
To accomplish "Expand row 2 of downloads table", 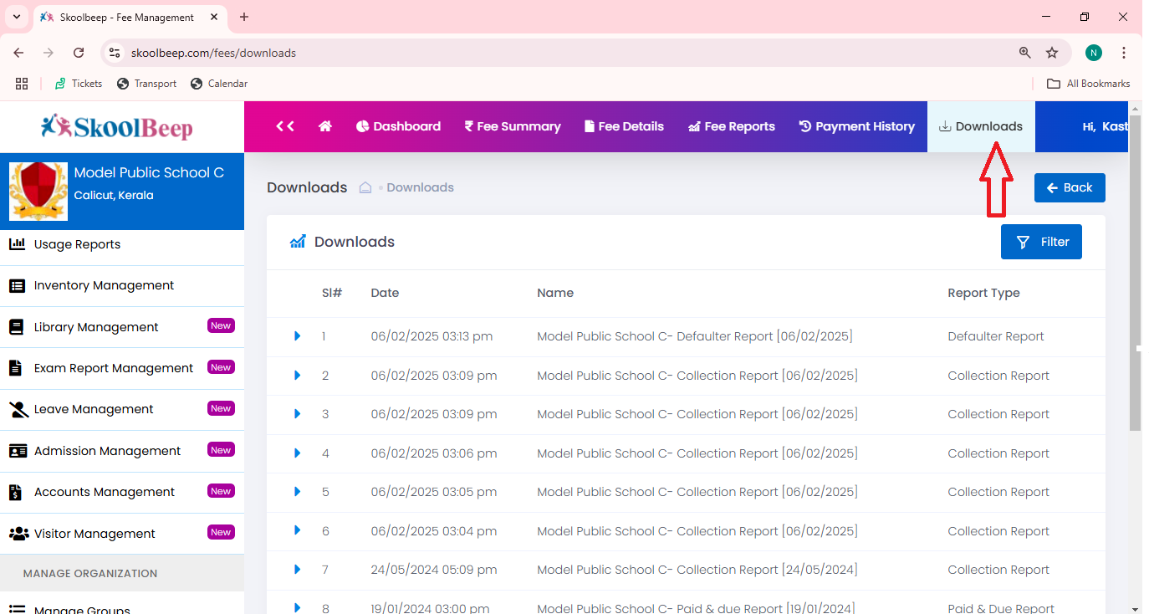I will pos(297,376).
